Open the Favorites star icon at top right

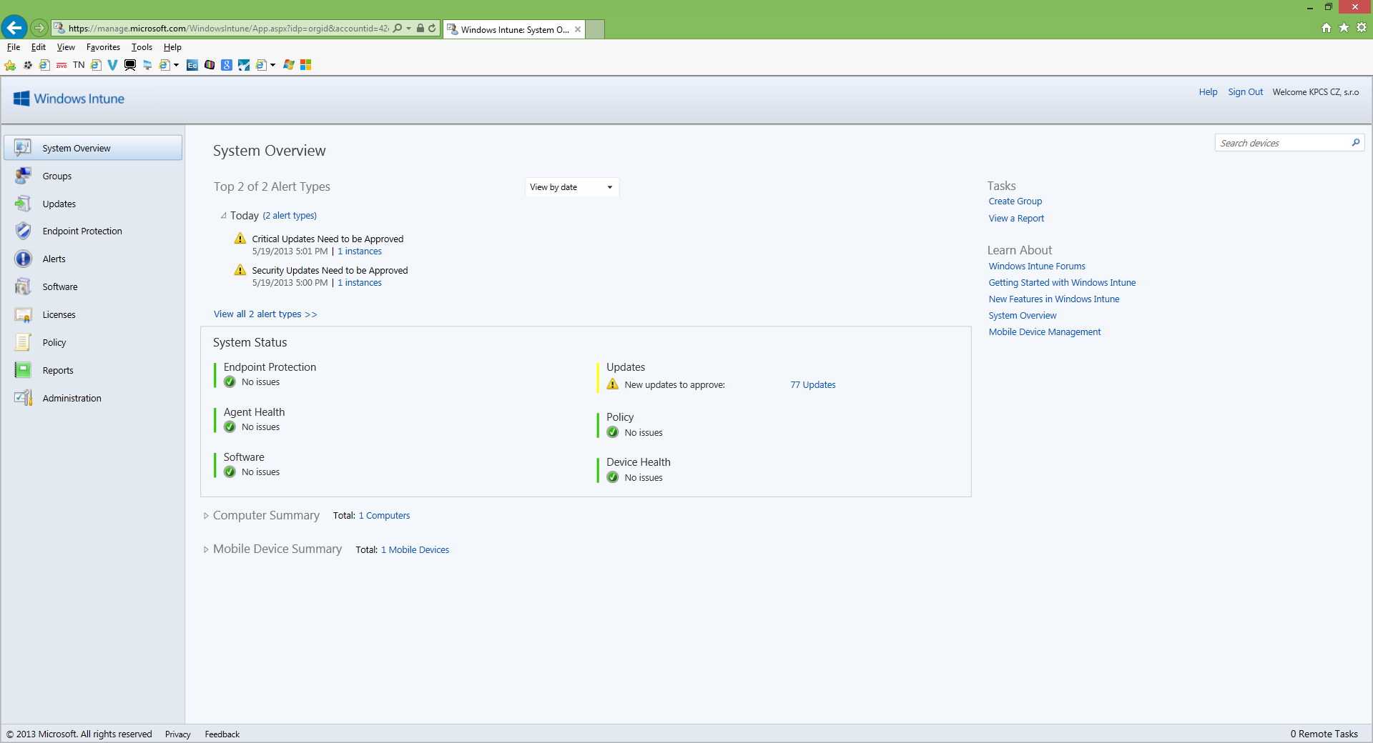pyautogui.click(x=1344, y=28)
